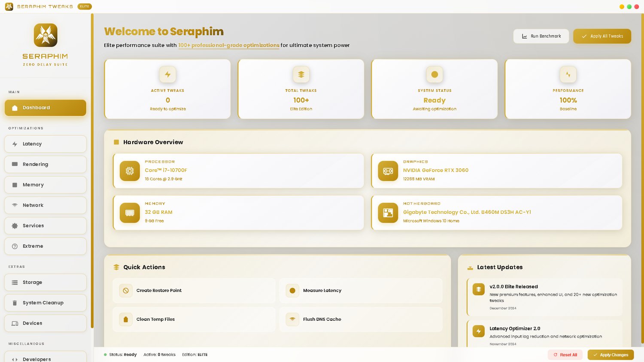Click the sidebar vertical scrollbar
This screenshot has width=644, height=362.
92,172
